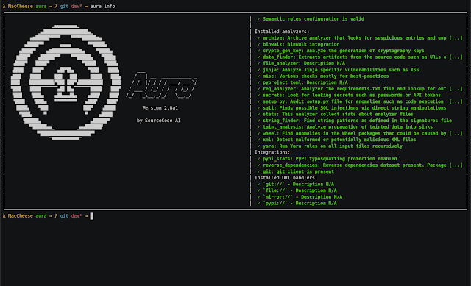Click the 'crypto_gen_key' analyzer line
The width and height of the screenshot is (471, 286).
tap(341, 51)
